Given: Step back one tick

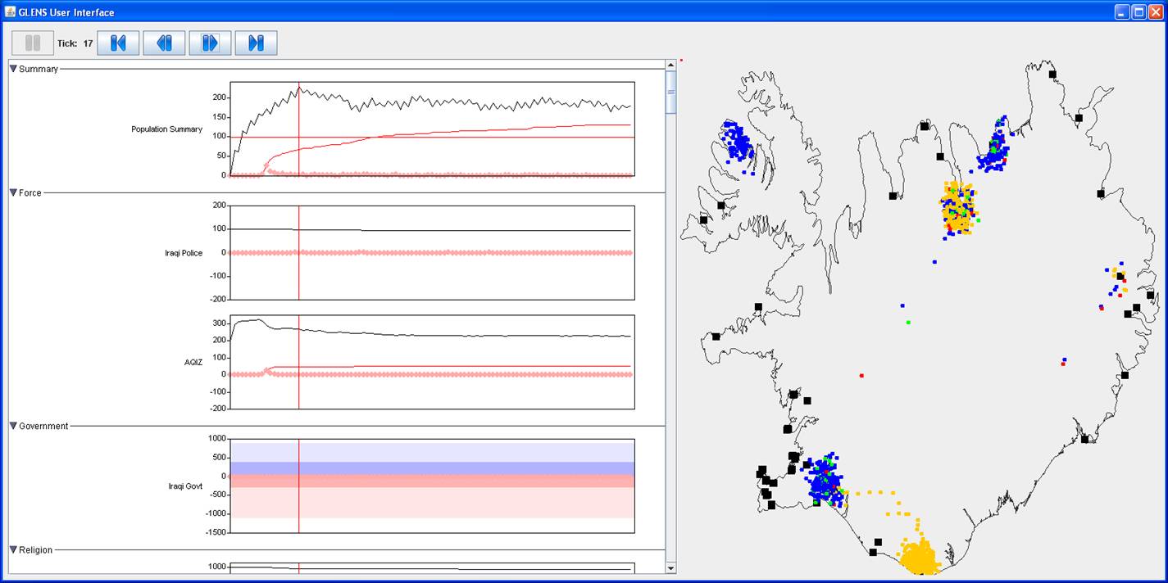Looking at the screenshot, I should click(x=164, y=43).
